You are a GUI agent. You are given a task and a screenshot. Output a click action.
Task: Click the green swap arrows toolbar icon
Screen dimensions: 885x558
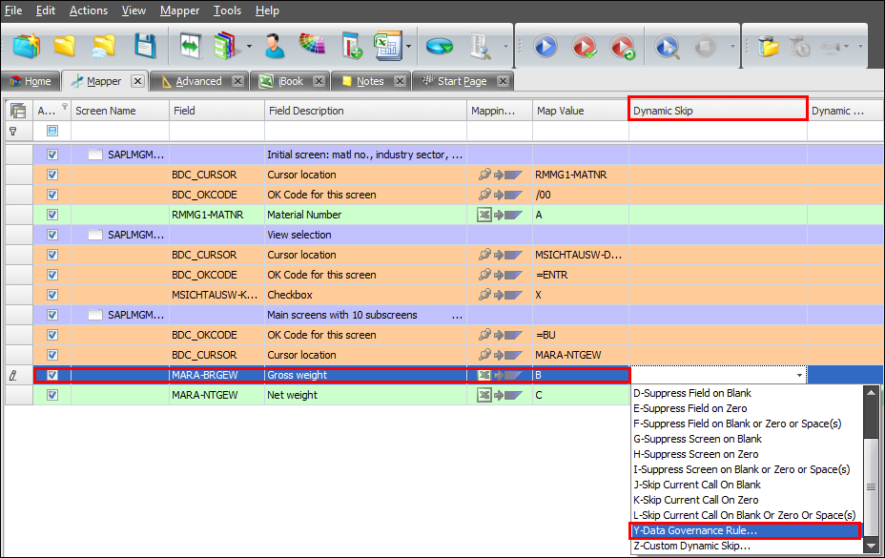(x=190, y=45)
